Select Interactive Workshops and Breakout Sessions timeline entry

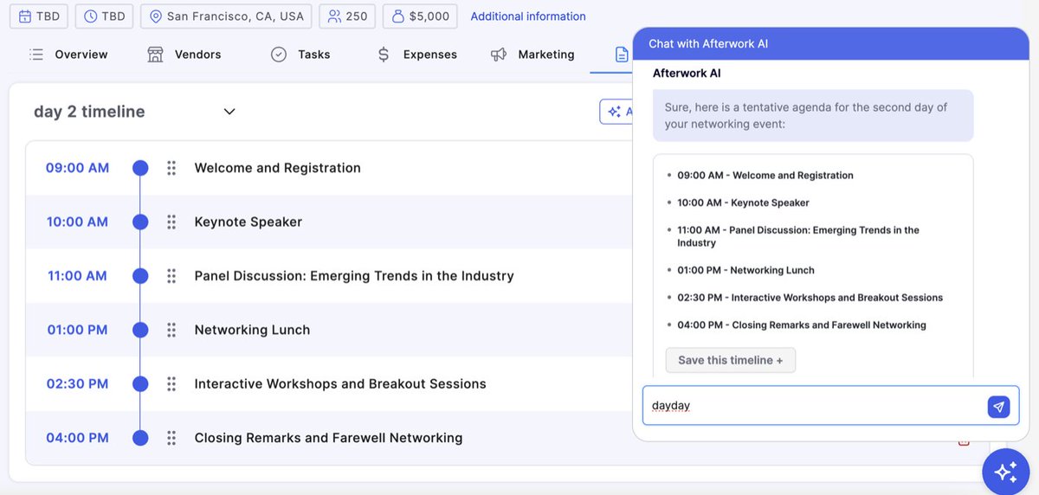(340, 383)
